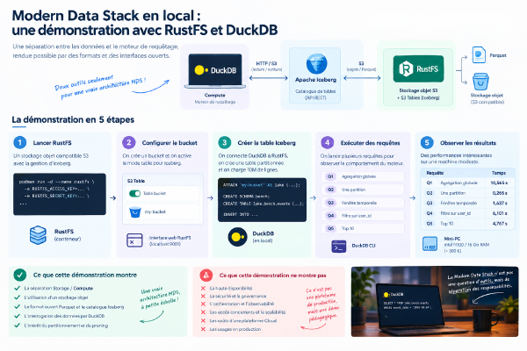
Task: Click the Q1 badge in Exécuter des requêtes
Action: point(331,176)
